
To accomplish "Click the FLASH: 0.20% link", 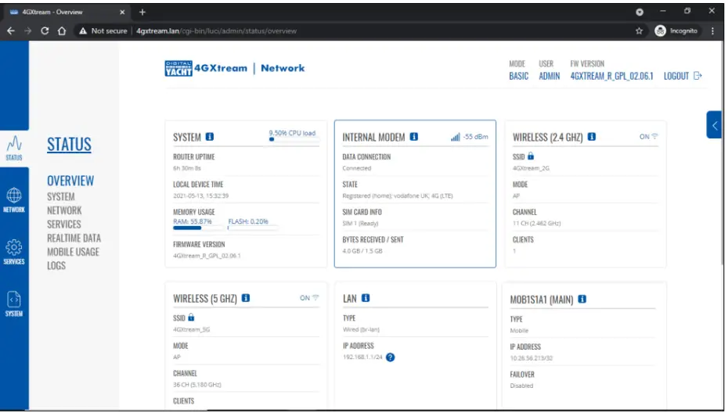I will [x=248, y=222].
